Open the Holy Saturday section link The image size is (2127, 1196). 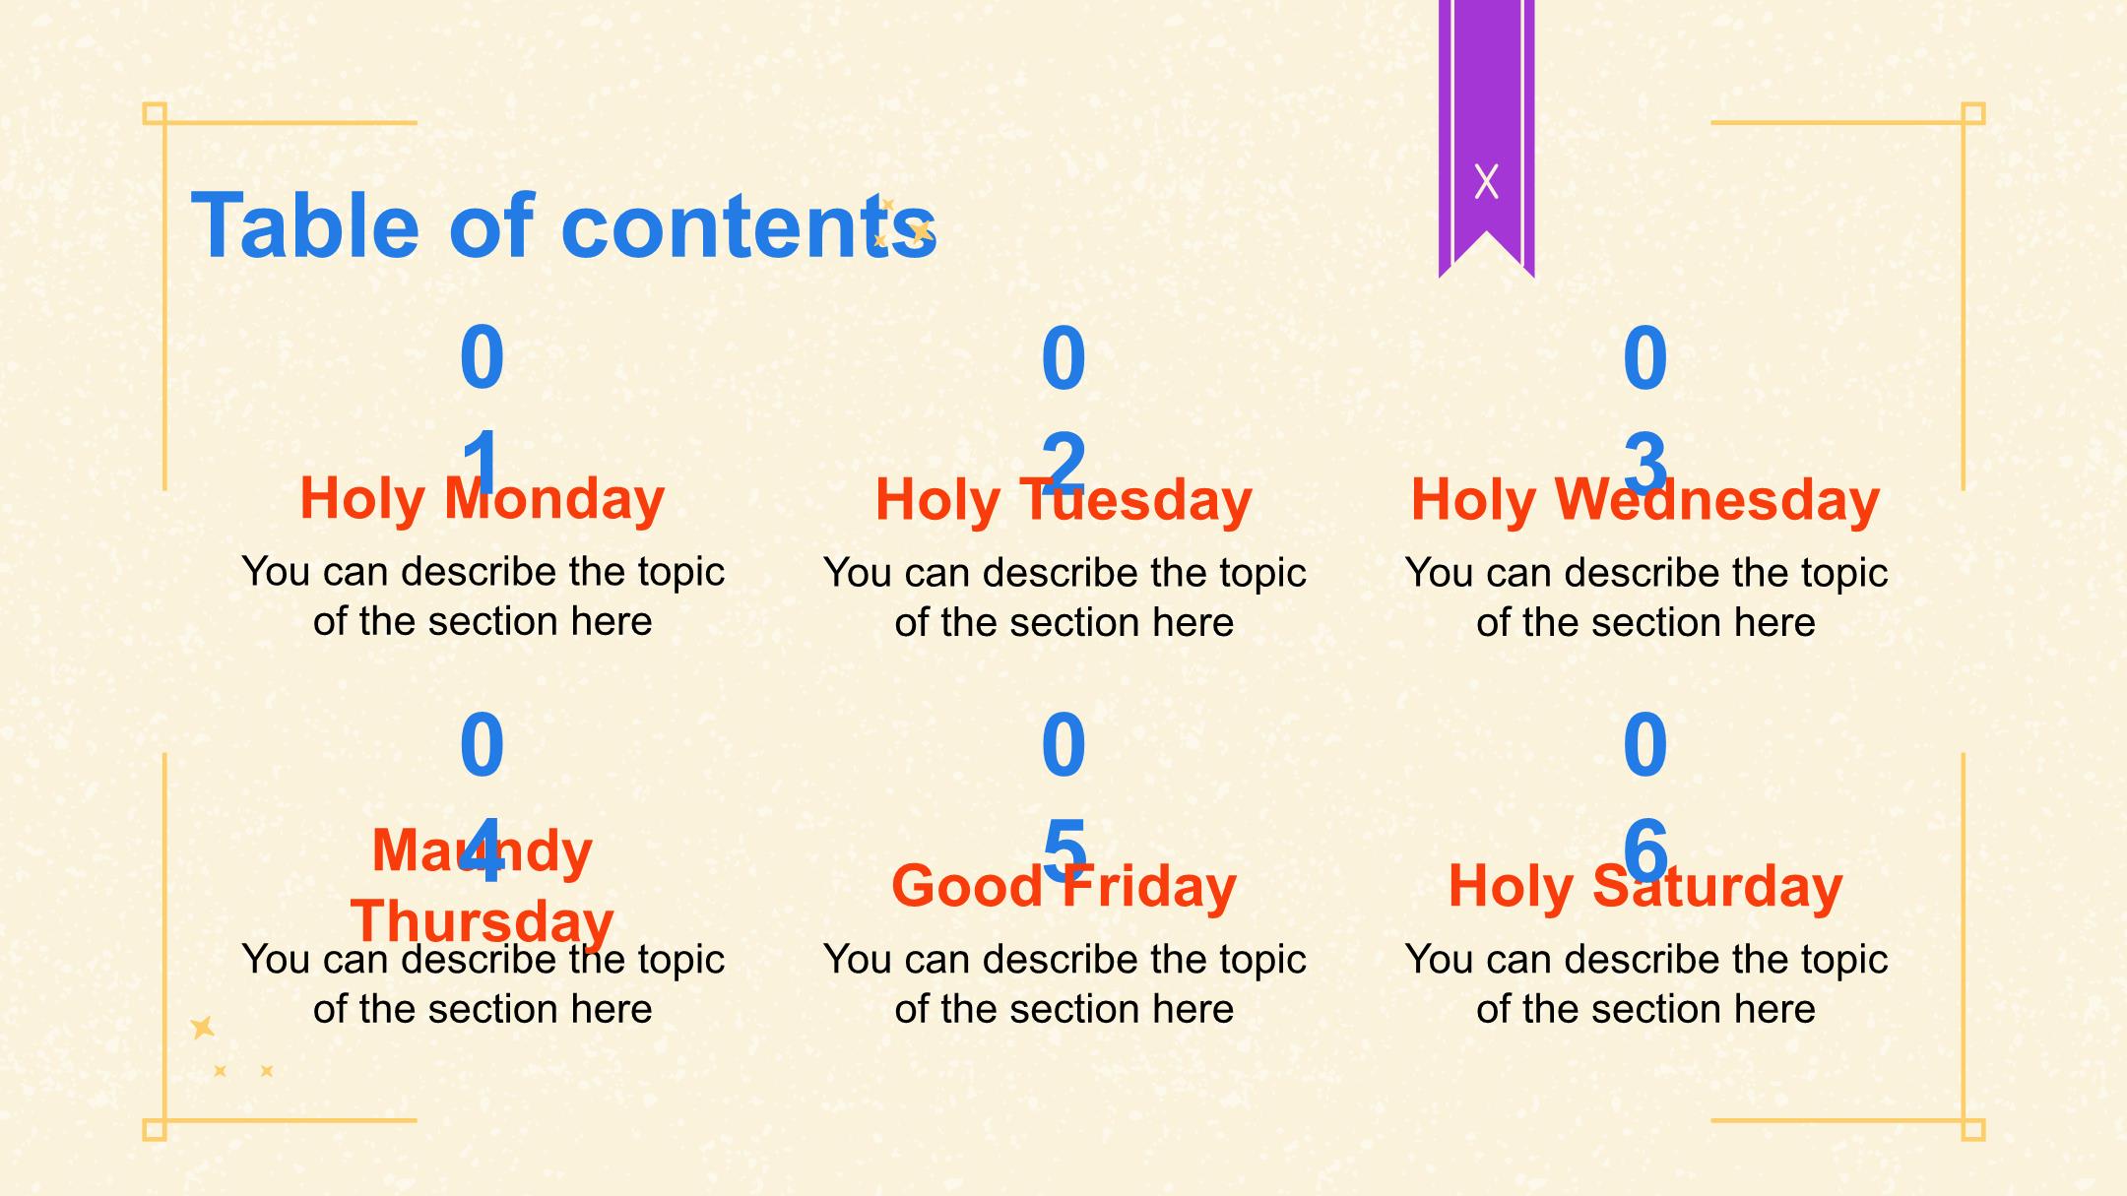click(1645, 886)
